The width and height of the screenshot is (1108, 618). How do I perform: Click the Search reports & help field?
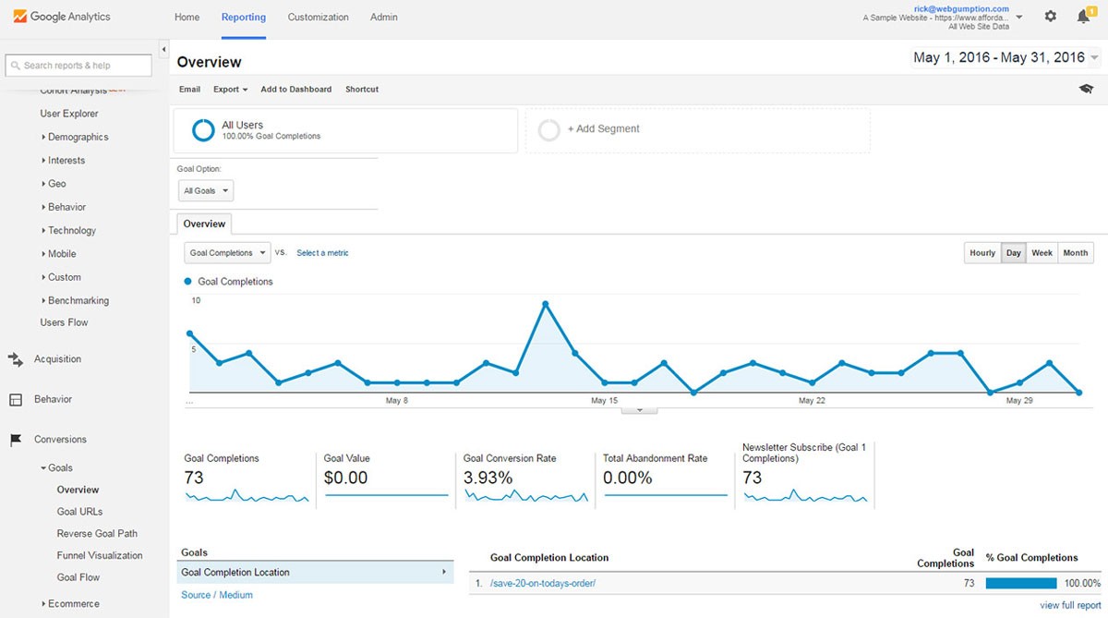tap(78, 66)
